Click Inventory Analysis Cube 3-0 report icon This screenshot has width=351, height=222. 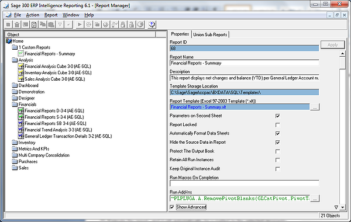coord(21,72)
